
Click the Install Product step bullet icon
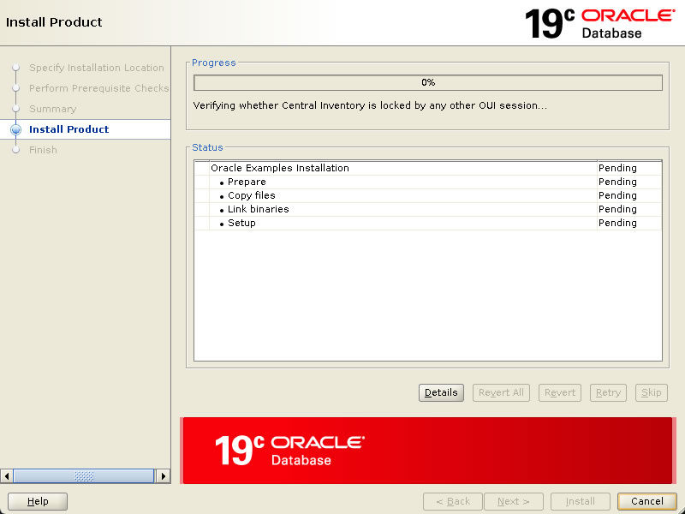click(15, 130)
